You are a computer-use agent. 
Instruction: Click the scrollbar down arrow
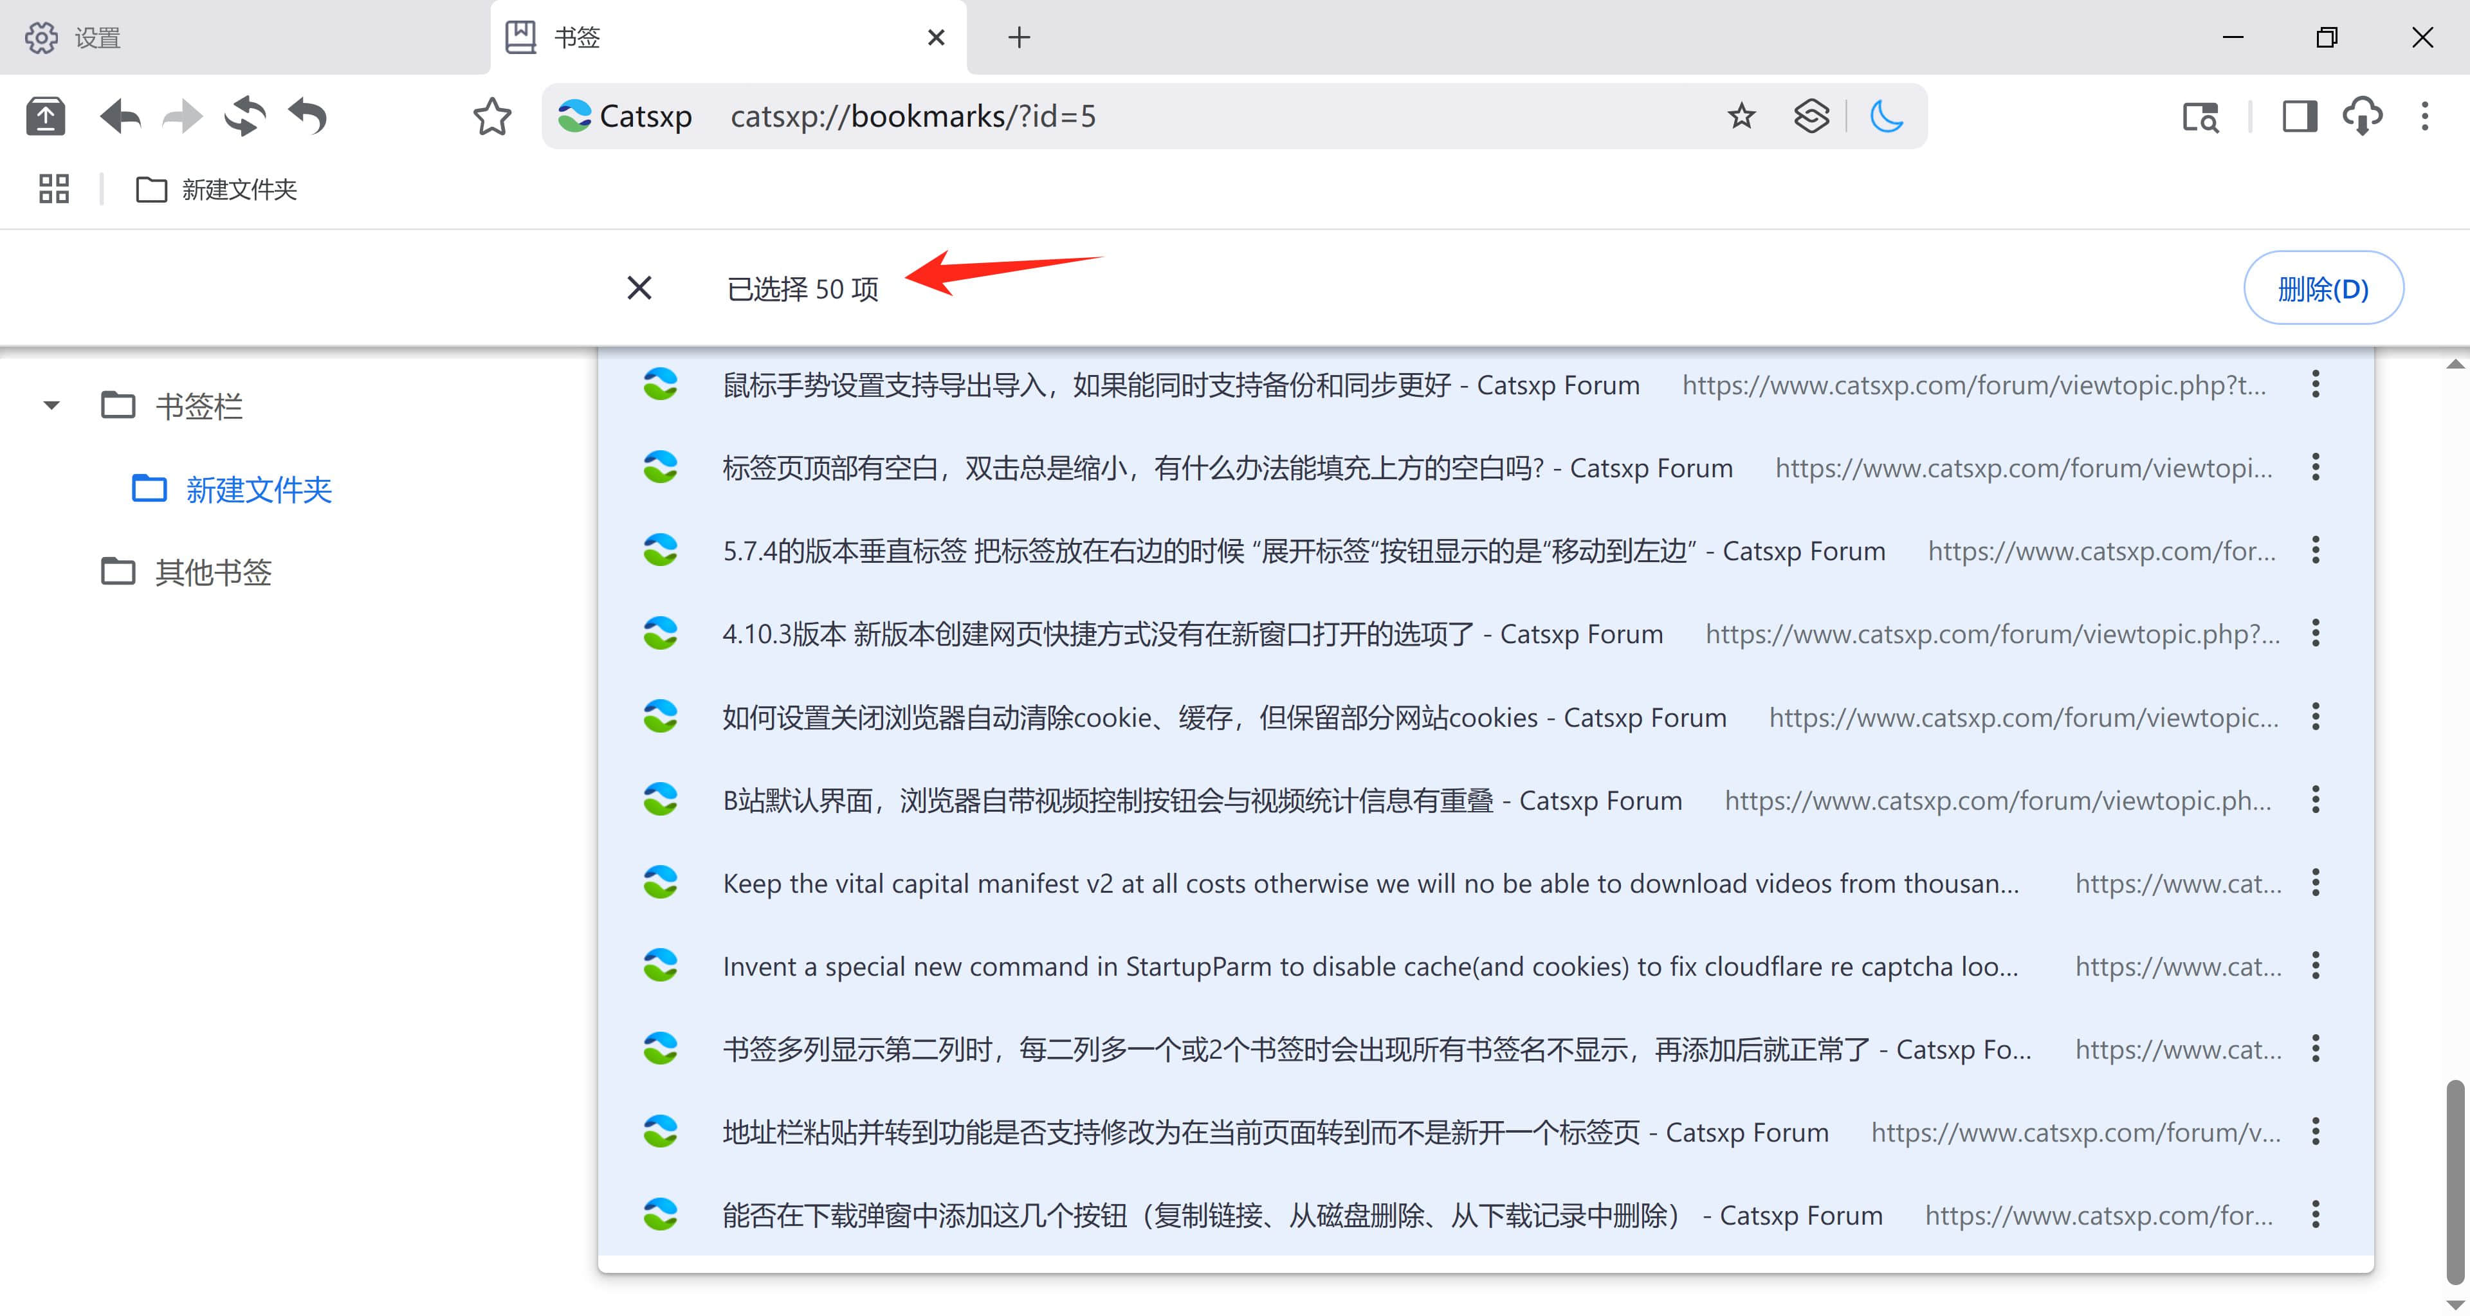point(2455,1304)
